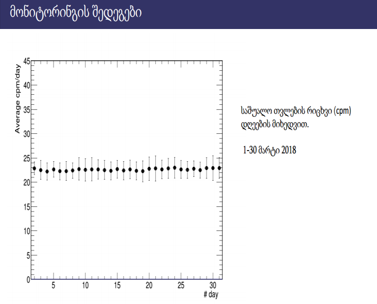Image resolution: width=377 pixels, height=304 pixels.
Task: Select the '1-30 მარტი 2018' date text
Action: click(x=270, y=150)
